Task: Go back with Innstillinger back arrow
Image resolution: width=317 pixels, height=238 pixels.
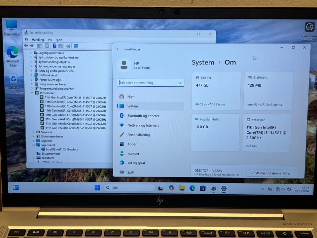Action: (118, 49)
